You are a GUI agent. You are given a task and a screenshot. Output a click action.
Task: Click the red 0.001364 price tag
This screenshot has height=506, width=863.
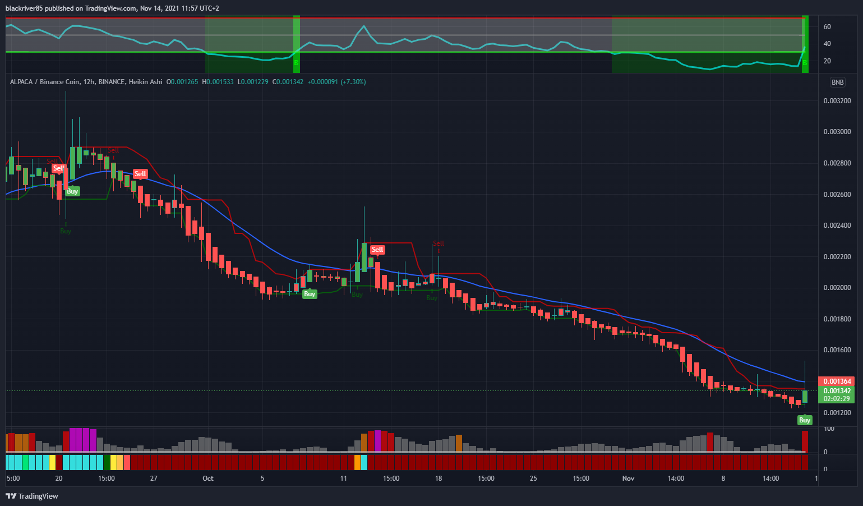pos(837,381)
